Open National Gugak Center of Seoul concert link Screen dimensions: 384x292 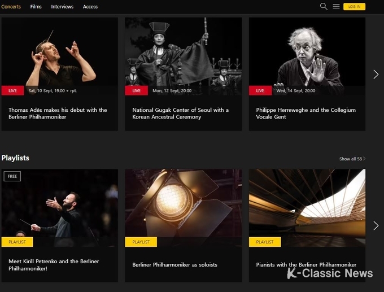(181, 114)
